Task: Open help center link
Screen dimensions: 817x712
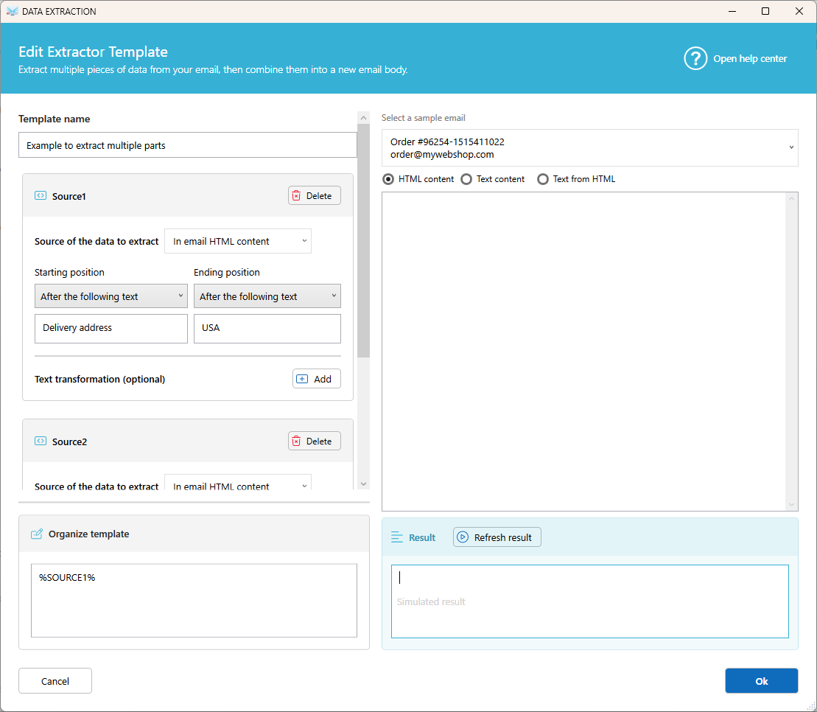Action: 750,59
